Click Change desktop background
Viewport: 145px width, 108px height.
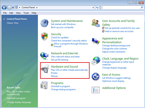pyautogui.click(x=116, y=45)
